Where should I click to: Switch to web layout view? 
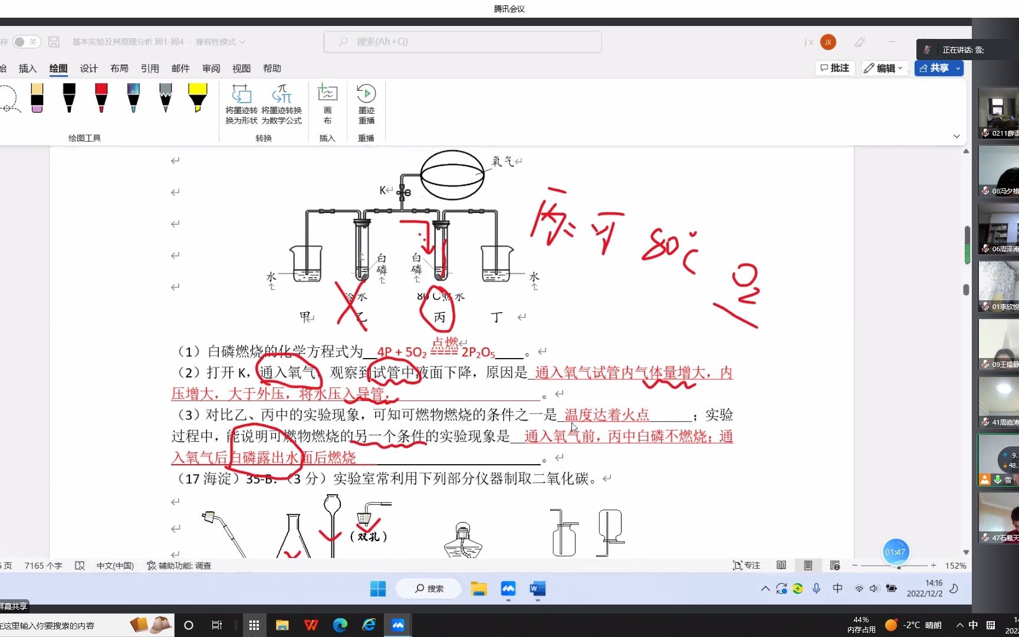pyautogui.click(x=835, y=566)
